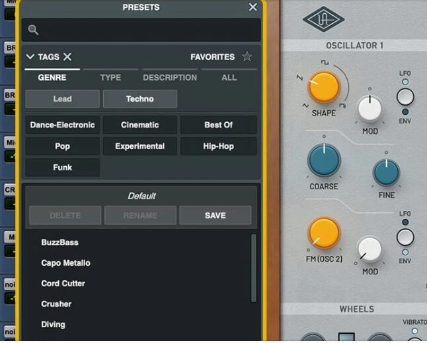The height and width of the screenshot is (343, 427).
Task: Click the Fine tuning knob
Action: [x=386, y=172]
